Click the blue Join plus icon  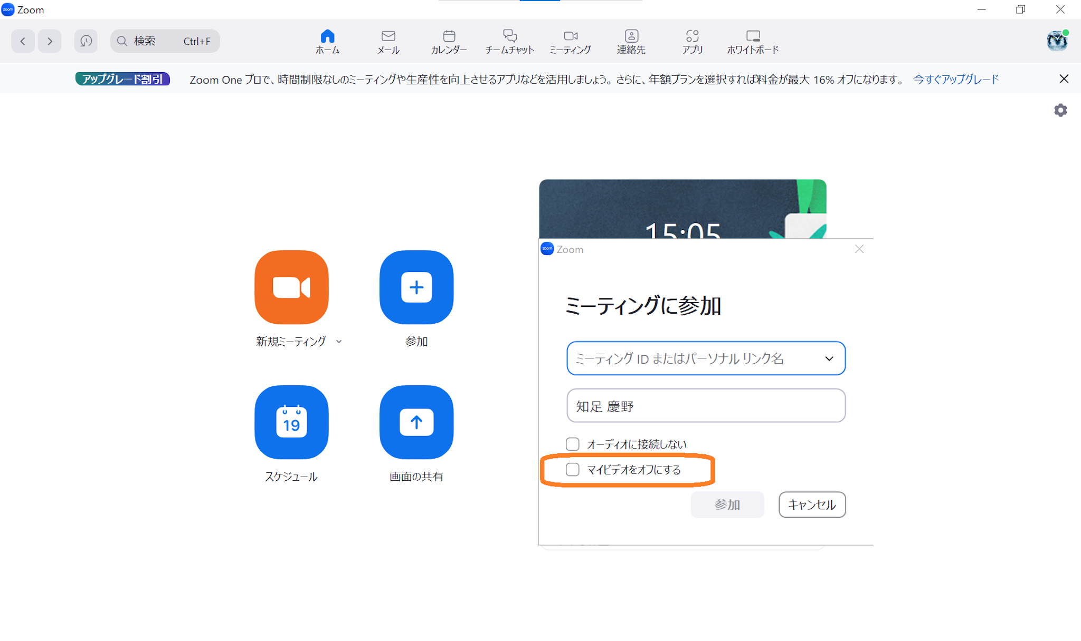pyautogui.click(x=416, y=287)
